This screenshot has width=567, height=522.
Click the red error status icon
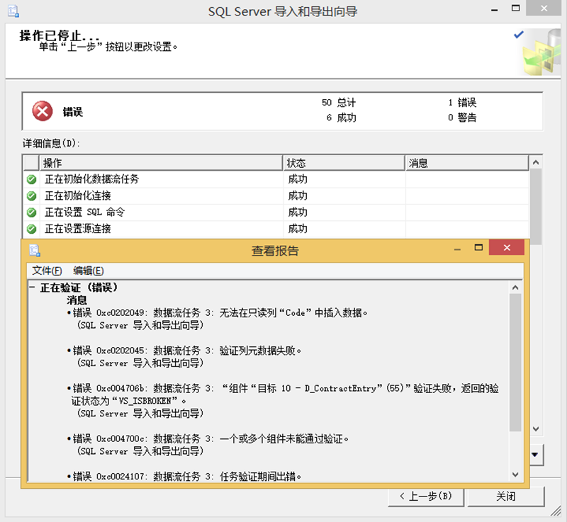(43, 111)
